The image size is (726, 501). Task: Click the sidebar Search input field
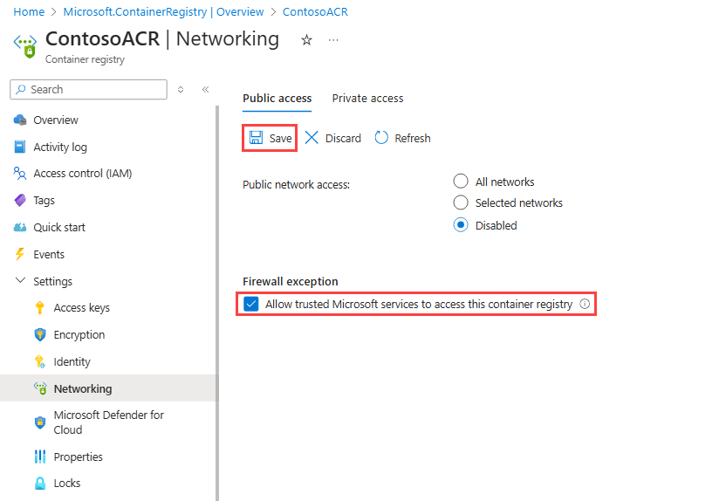(x=96, y=89)
